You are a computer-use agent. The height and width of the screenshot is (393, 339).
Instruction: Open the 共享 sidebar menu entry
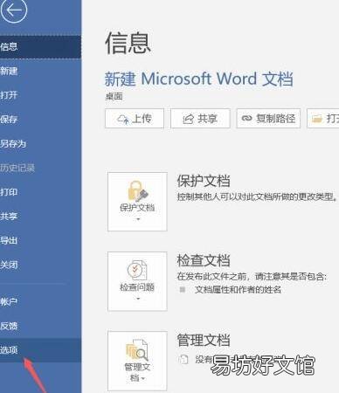(40, 217)
